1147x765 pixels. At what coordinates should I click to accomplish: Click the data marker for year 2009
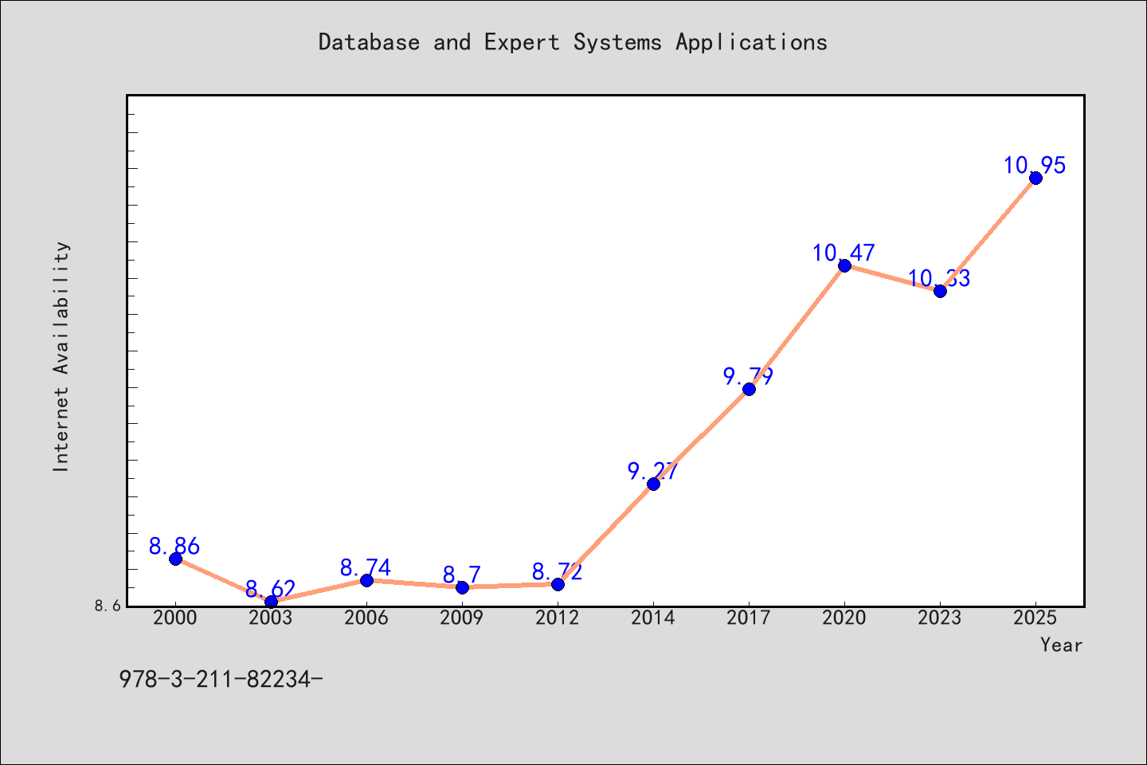click(462, 587)
